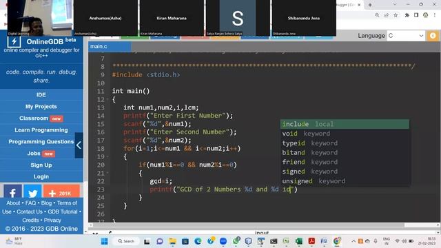This screenshot has width=441, height=248.
Task: Open the FAQ footer link
Action: (30, 203)
